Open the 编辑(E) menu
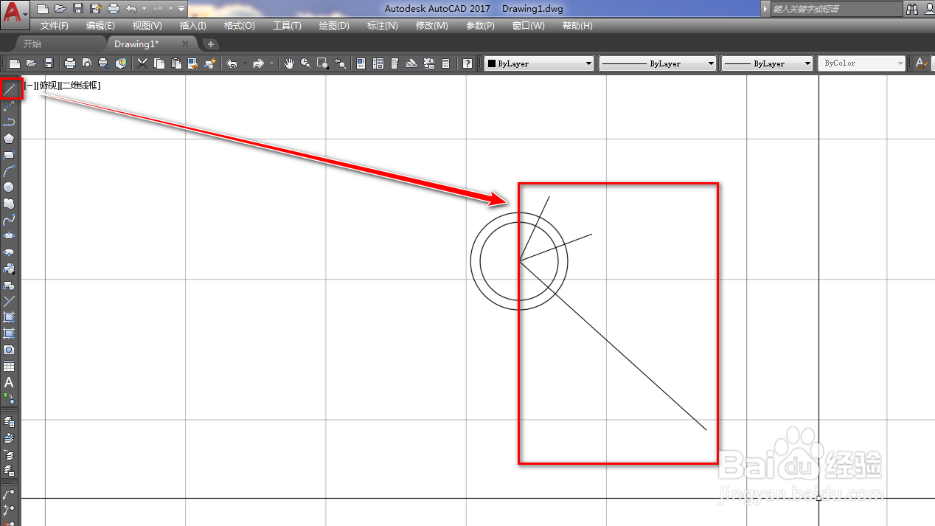The width and height of the screenshot is (935, 526). tap(100, 26)
